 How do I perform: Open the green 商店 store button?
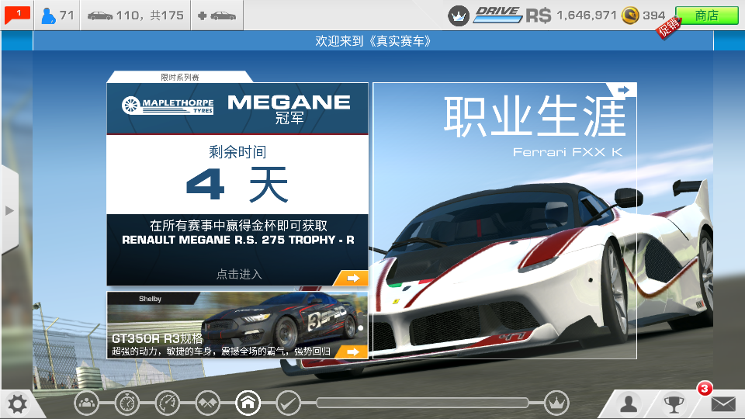[706, 16]
